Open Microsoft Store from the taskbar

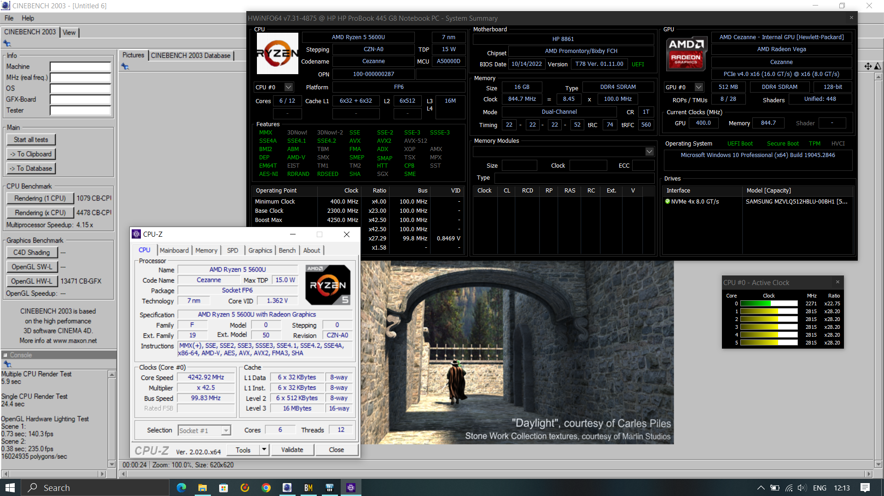224,488
